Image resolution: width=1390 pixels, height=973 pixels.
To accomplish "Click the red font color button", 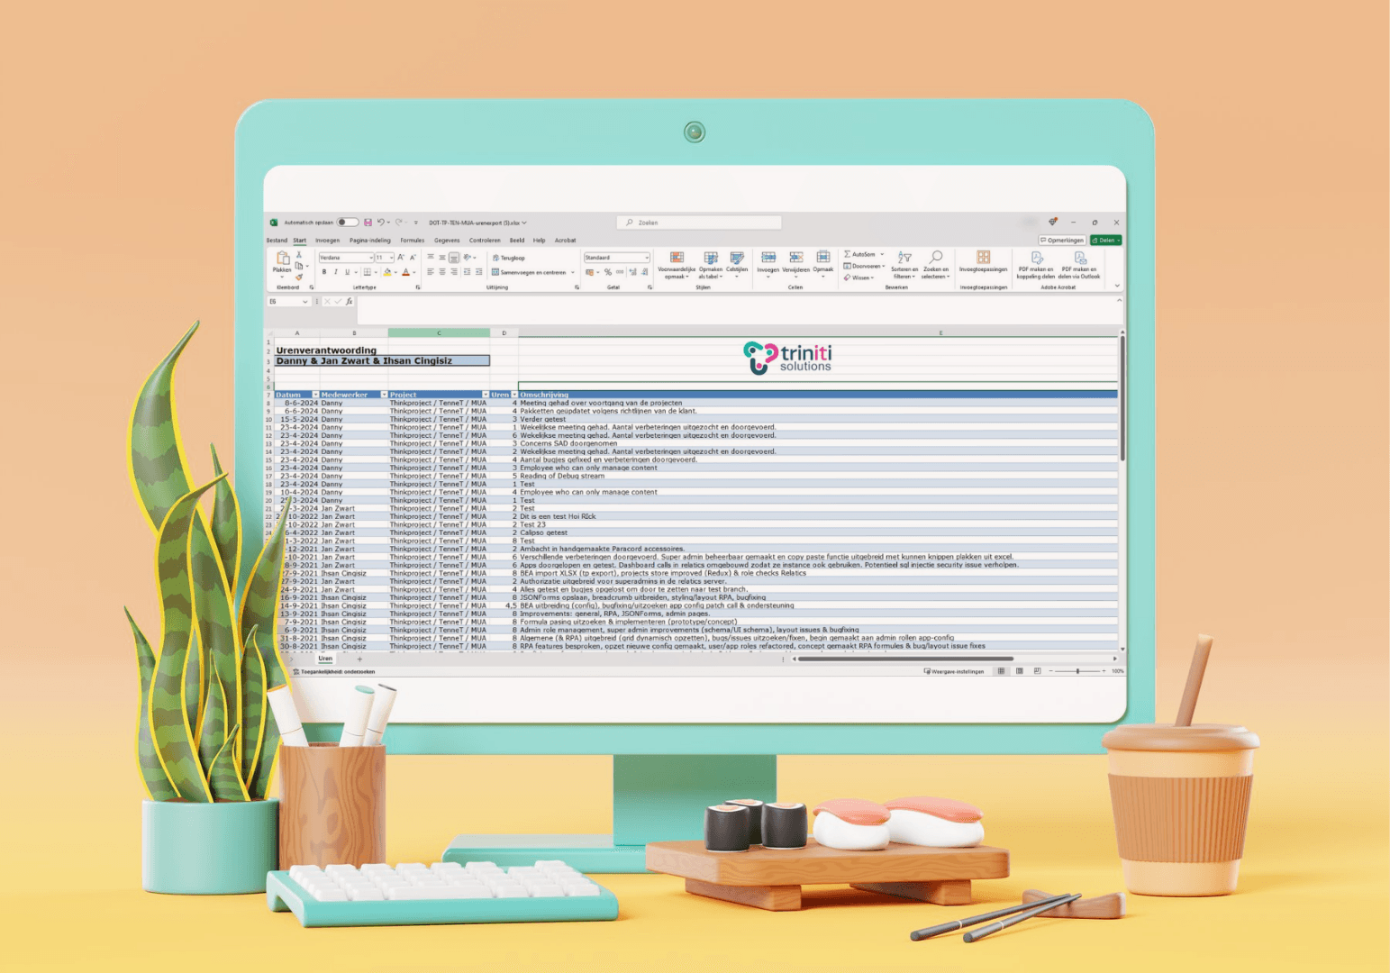I will click(406, 272).
